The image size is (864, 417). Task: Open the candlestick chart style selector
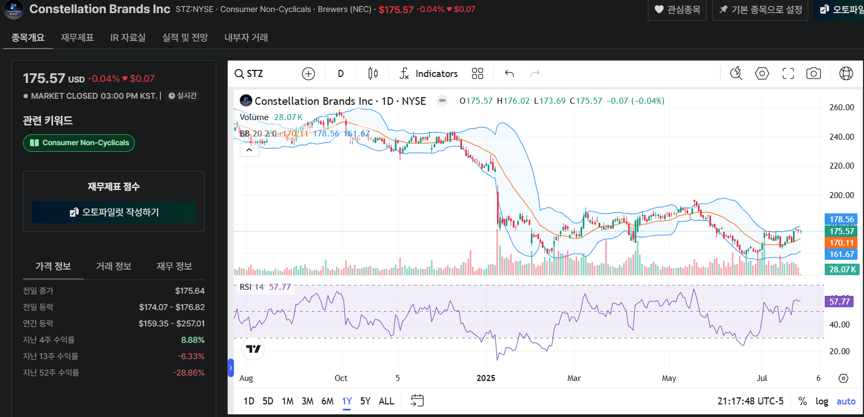click(373, 74)
